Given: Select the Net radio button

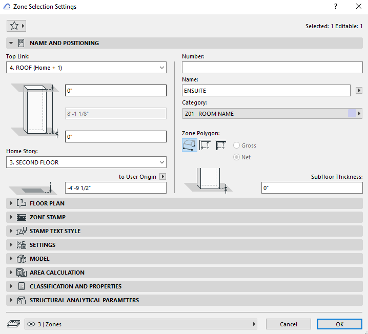Looking at the screenshot, I should (237, 157).
